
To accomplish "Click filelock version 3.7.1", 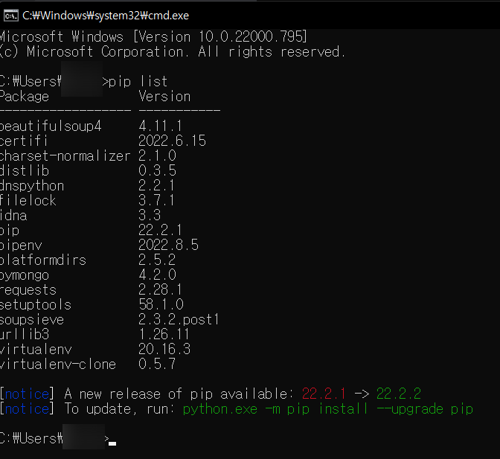I will click(156, 200).
